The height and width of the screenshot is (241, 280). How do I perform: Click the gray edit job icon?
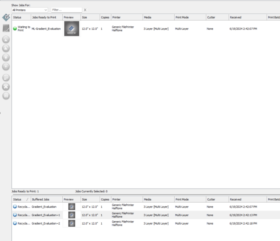(6, 28)
